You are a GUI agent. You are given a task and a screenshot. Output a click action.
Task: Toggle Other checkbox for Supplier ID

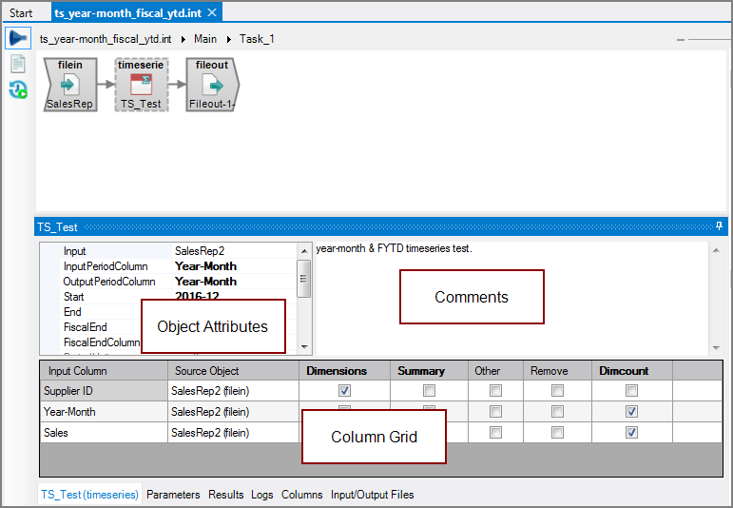(x=495, y=391)
